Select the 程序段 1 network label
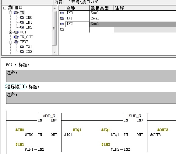 click(x=15, y=87)
